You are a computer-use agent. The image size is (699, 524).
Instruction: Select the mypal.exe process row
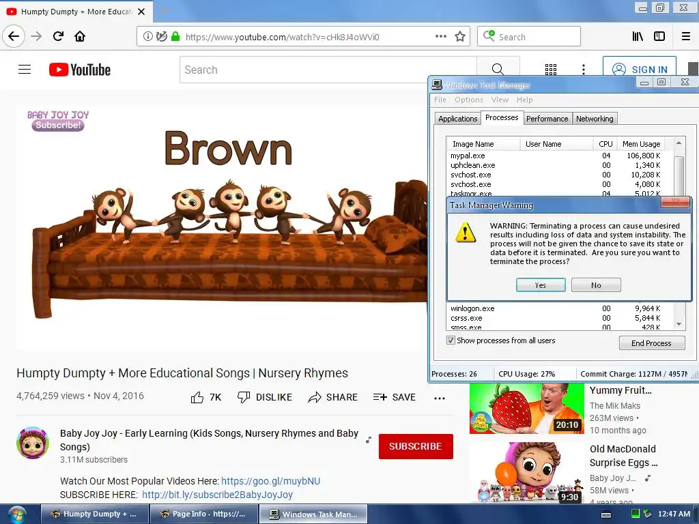click(556, 156)
